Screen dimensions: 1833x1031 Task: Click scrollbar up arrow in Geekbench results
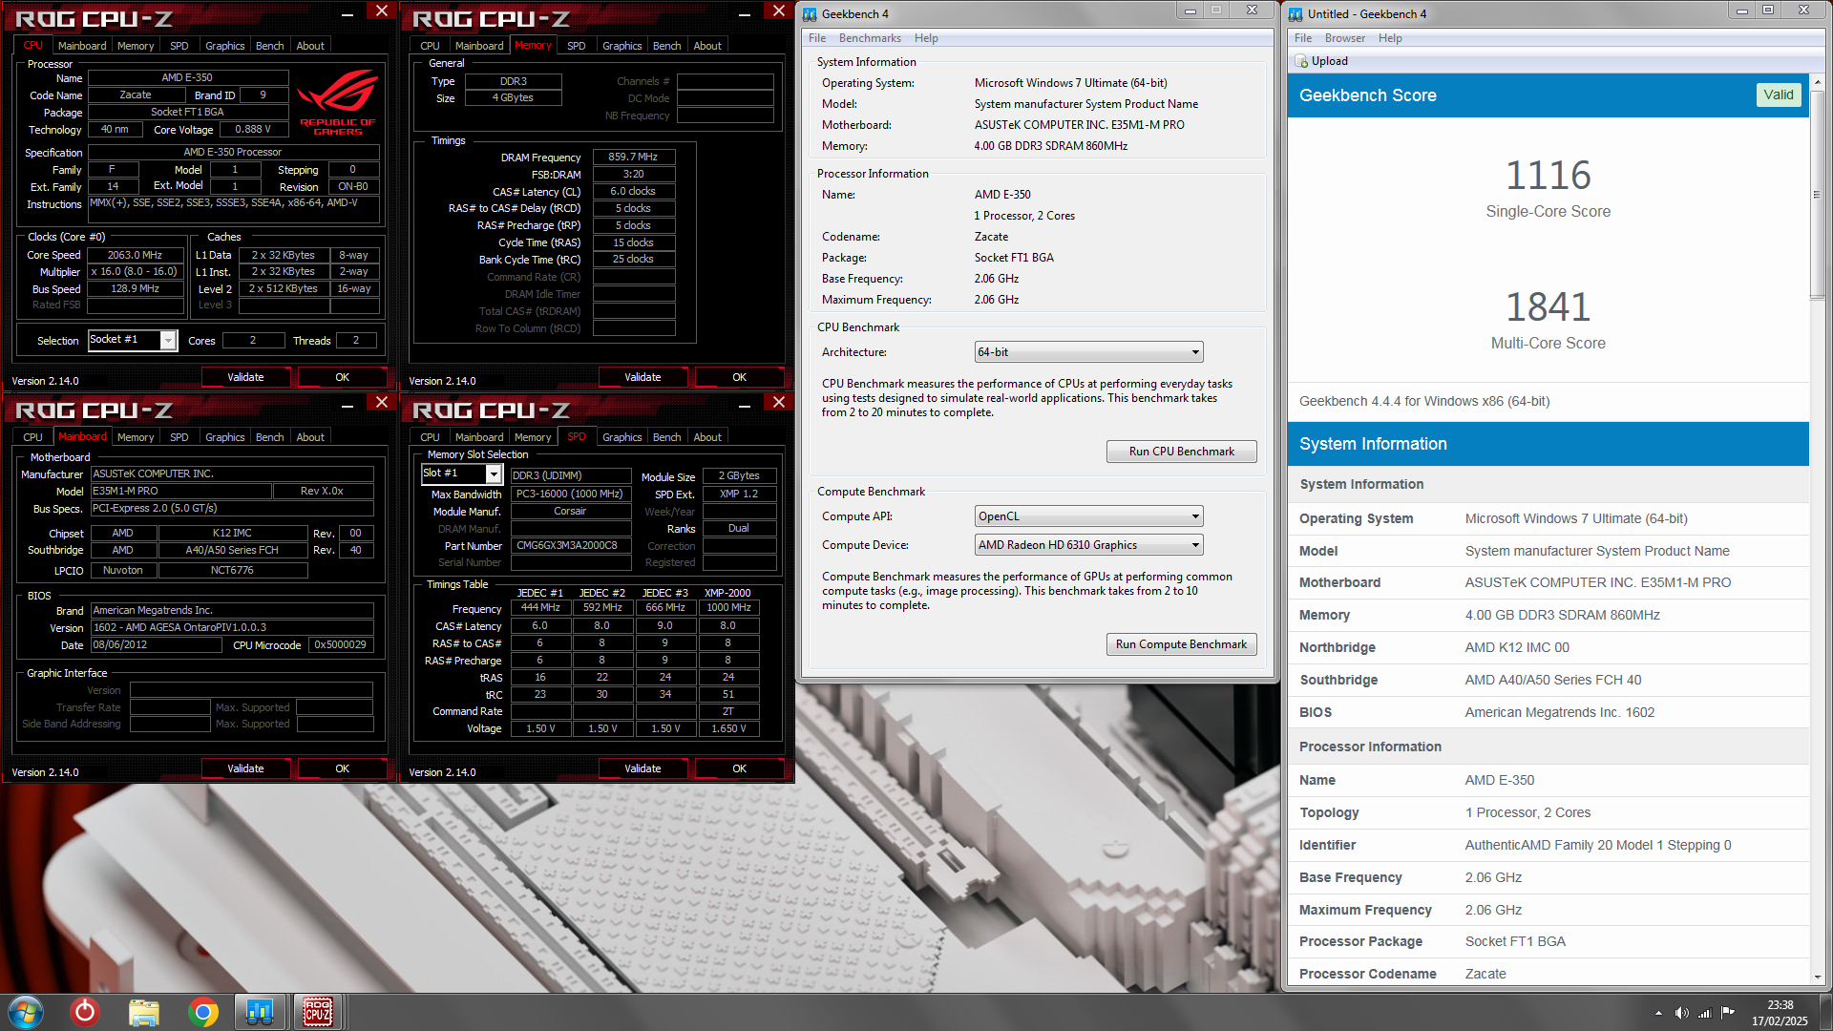[1817, 82]
